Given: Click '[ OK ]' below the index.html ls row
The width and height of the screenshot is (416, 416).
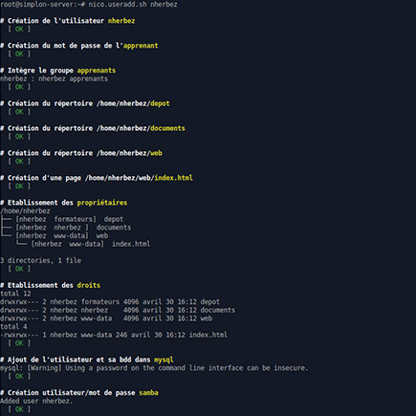Looking at the screenshot, I should click(19, 343).
